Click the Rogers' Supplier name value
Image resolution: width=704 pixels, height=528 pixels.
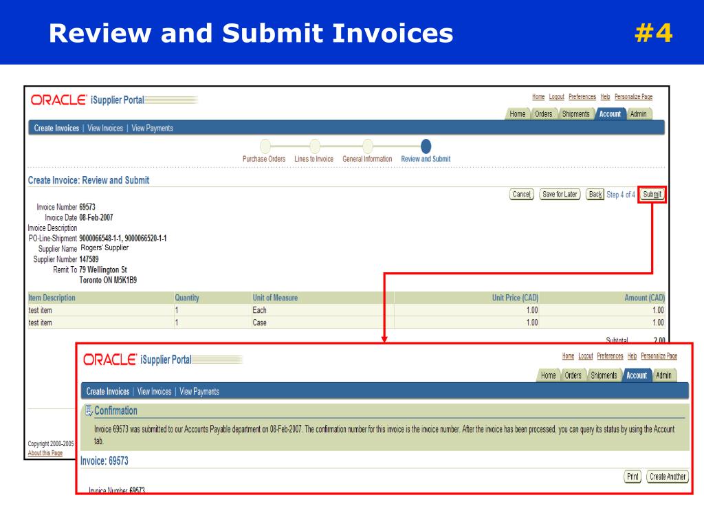[104, 247]
